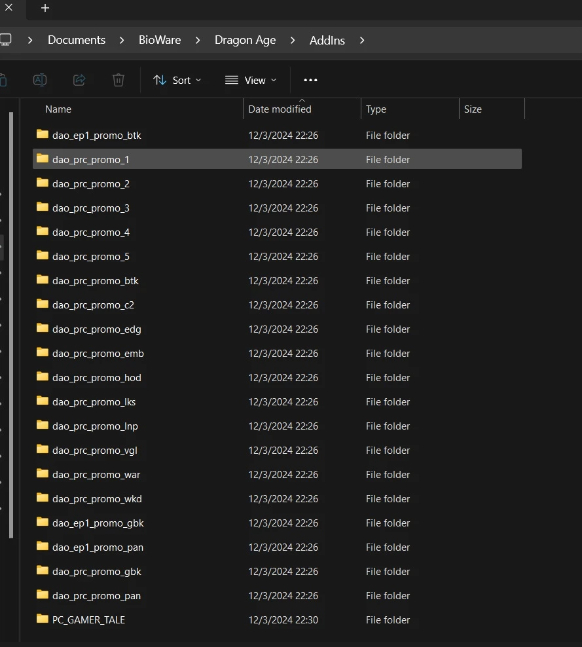Open the View layout dropdown
Viewport: 582px width, 647px height.
coord(250,80)
